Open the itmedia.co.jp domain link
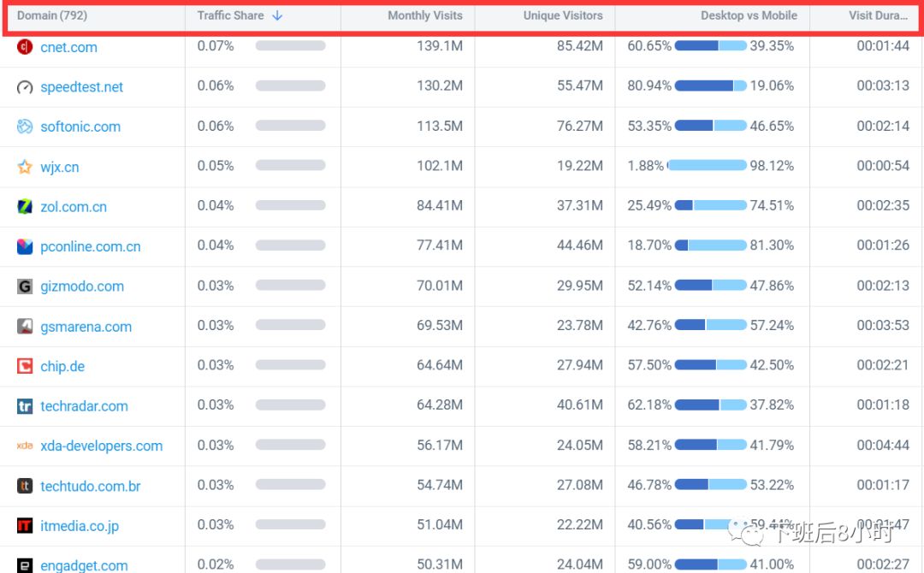Screen dimensions: 924x573 click(x=80, y=526)
